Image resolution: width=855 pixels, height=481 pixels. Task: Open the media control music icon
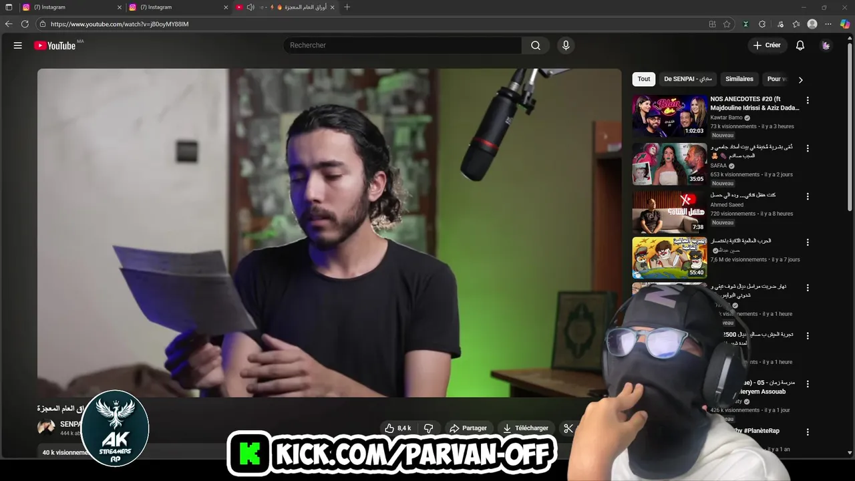780,24
